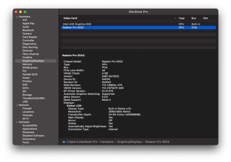Click Graphics/Displays in the path bar
Screen dimensions: 231x162
pyautogui.click(x=129, y=142)
